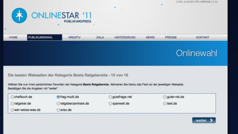Open the Publikumswahl menu tab
This screenshot has height=134, width=238.
pyautogui.click(x=45, y=37)
